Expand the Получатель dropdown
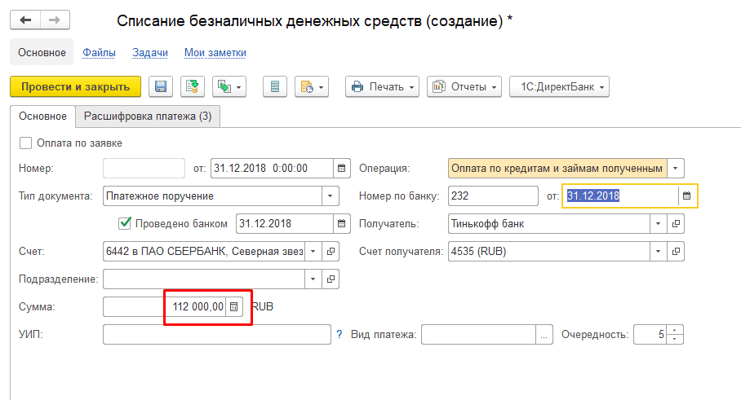741x400 pixels. coord(658,223)
